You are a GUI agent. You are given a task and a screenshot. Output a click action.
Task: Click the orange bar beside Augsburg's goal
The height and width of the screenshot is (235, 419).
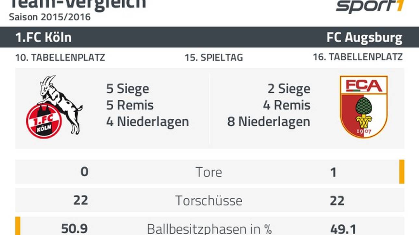click(402, 172)
